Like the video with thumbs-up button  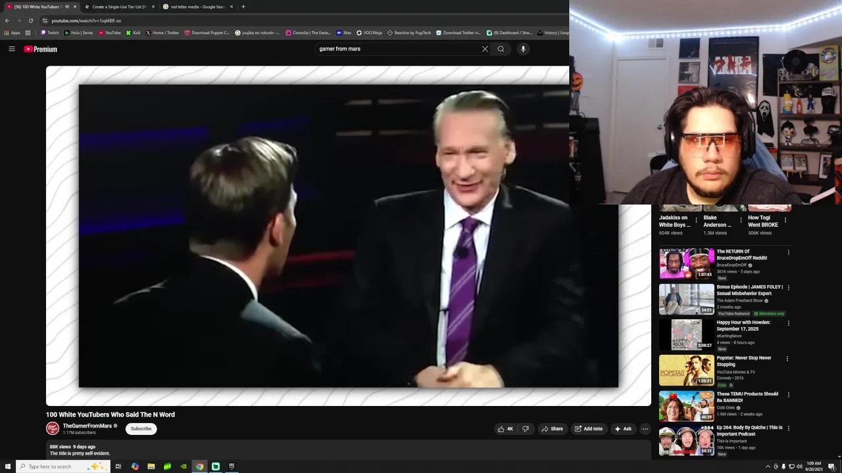[505, 429]
